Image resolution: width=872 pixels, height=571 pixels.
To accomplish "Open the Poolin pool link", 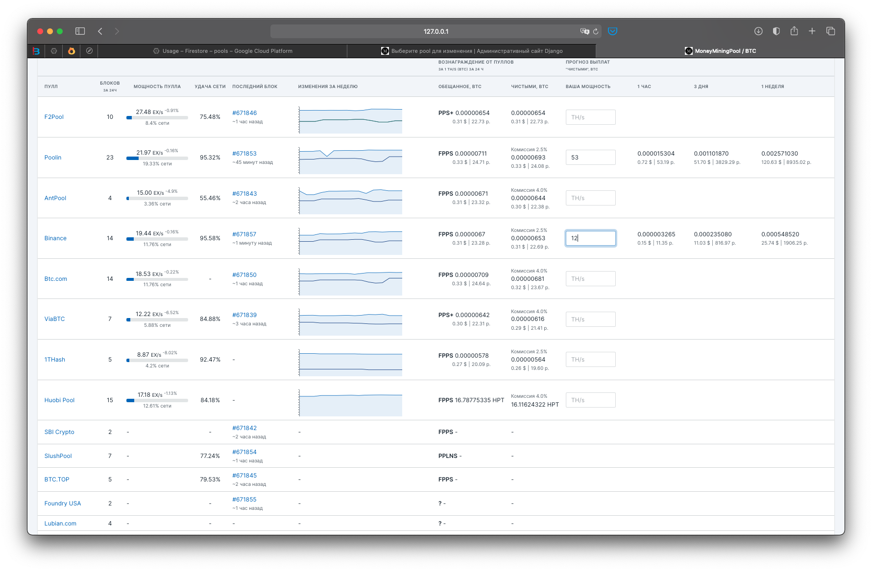I will (x=53, y=158).
